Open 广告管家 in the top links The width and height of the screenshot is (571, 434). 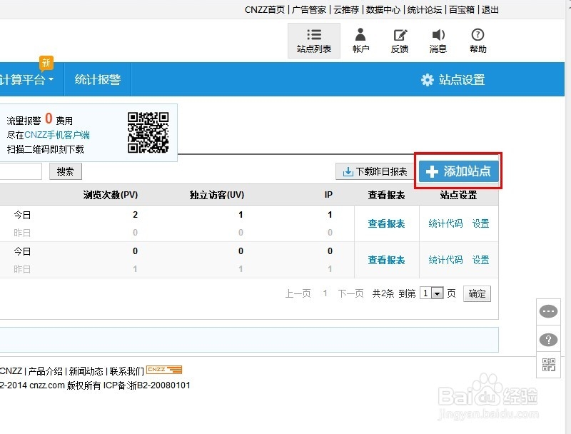(309, 10)
